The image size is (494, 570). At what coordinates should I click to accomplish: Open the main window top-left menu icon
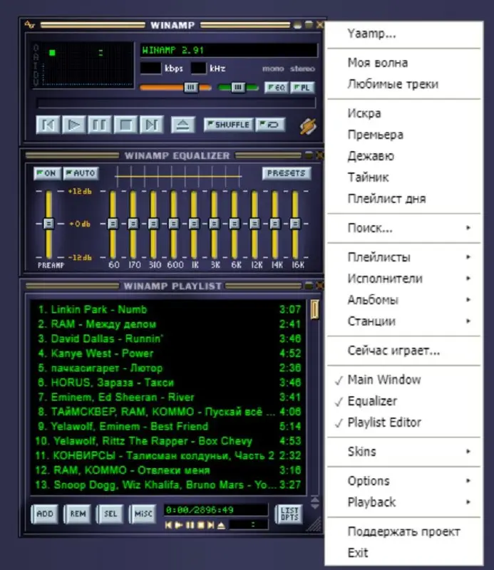(30, 25)
